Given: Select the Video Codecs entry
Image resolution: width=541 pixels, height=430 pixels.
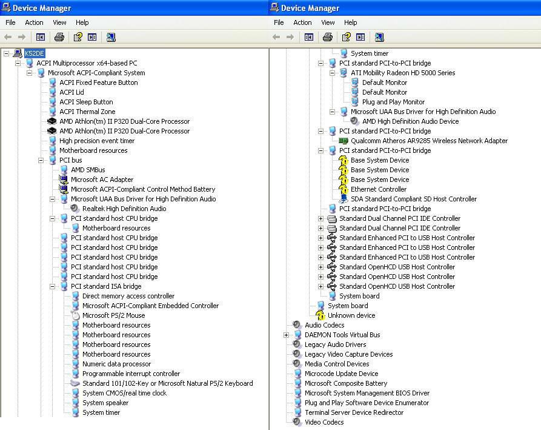Looking at the screenshot, I should (324, 422).
